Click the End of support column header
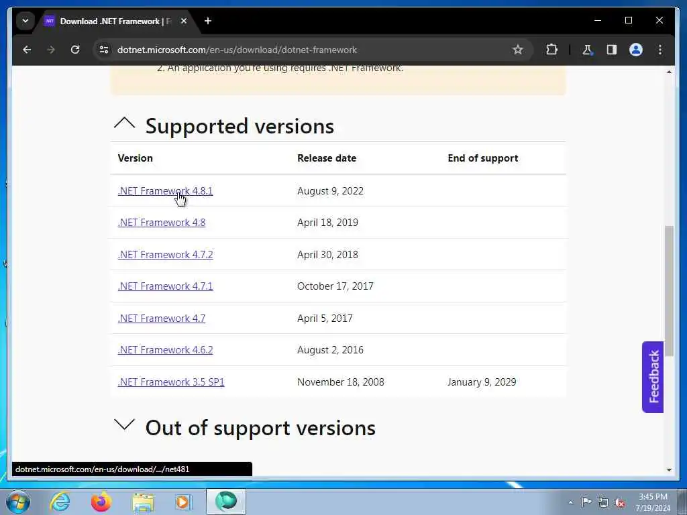The width and height of the screenshot is (687, 515). pos(483,158)
